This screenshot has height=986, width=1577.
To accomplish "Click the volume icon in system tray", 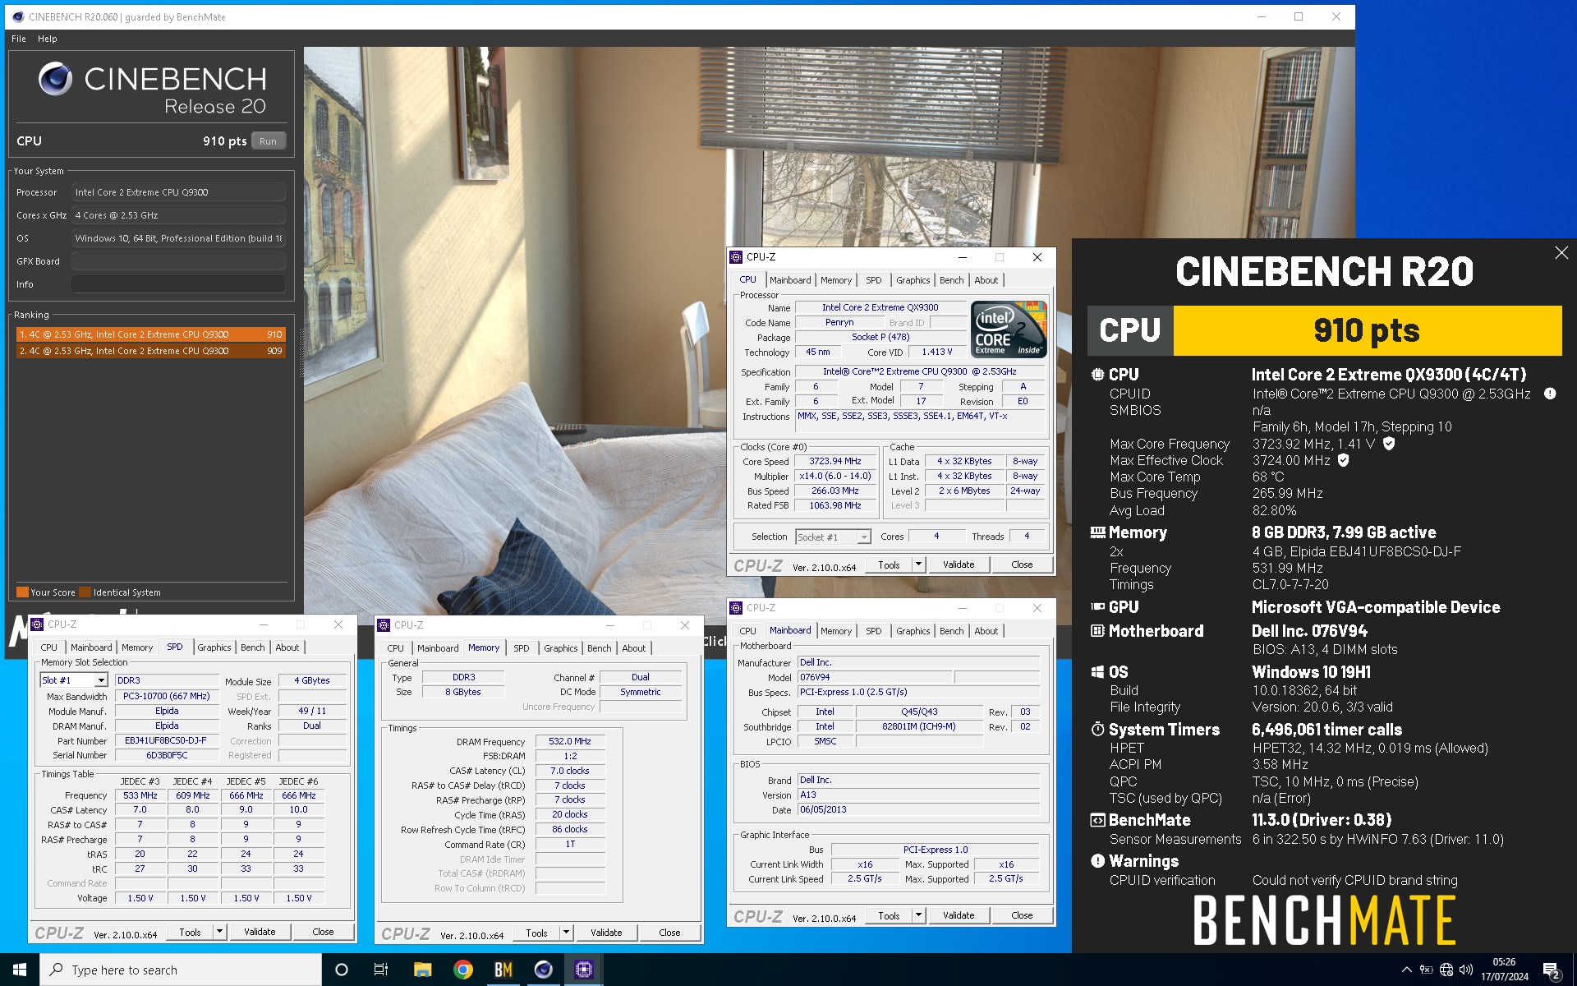I will (1466, 970).
